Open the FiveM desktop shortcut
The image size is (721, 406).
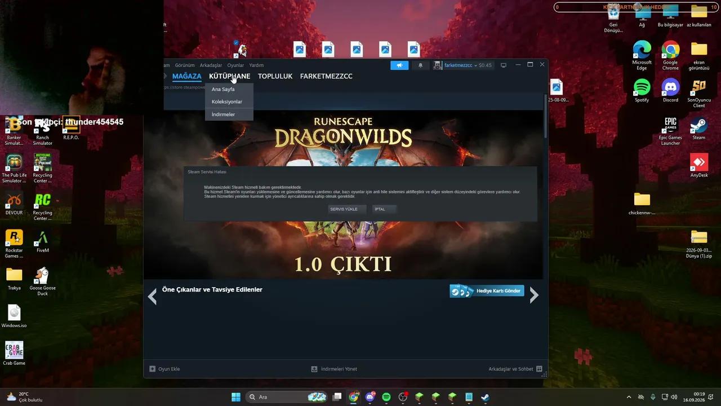[x=42, y=241]
